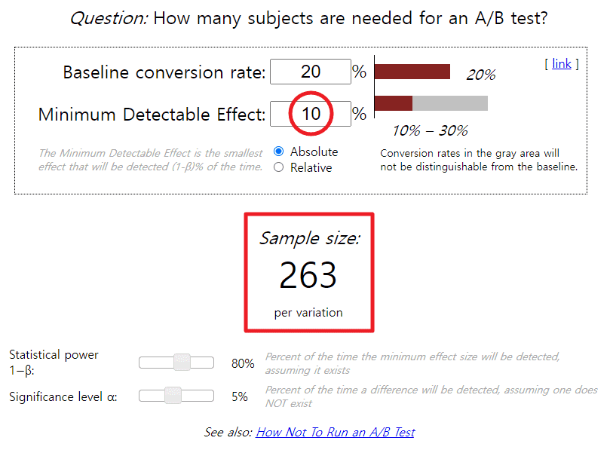
Task: Click the gray area of the effect bar
Action: (x=449, y=103)
